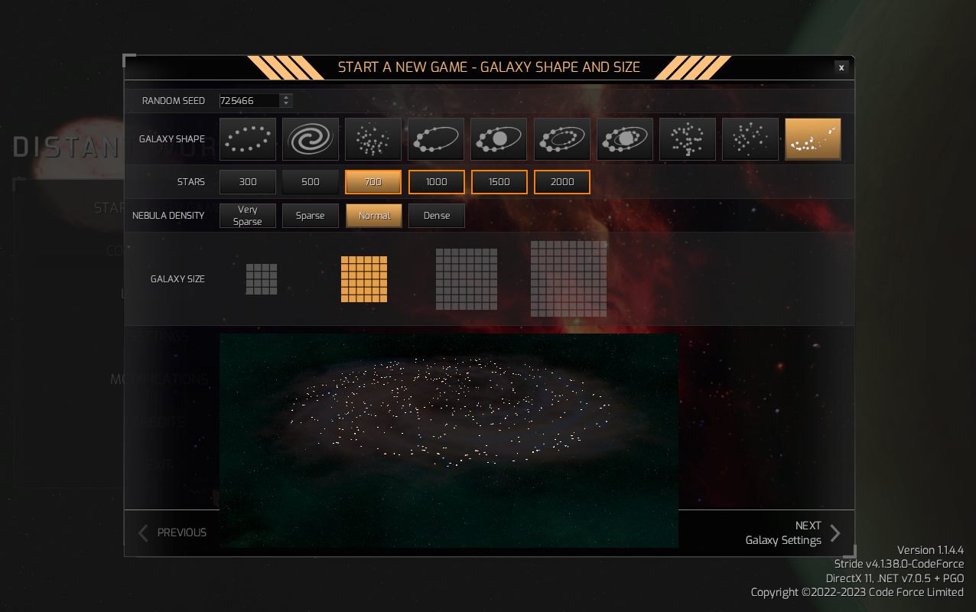The width and height of the screenshot is (976, 612).
Task: Select Very Sparse nebula density
Action: coord(248,216)
